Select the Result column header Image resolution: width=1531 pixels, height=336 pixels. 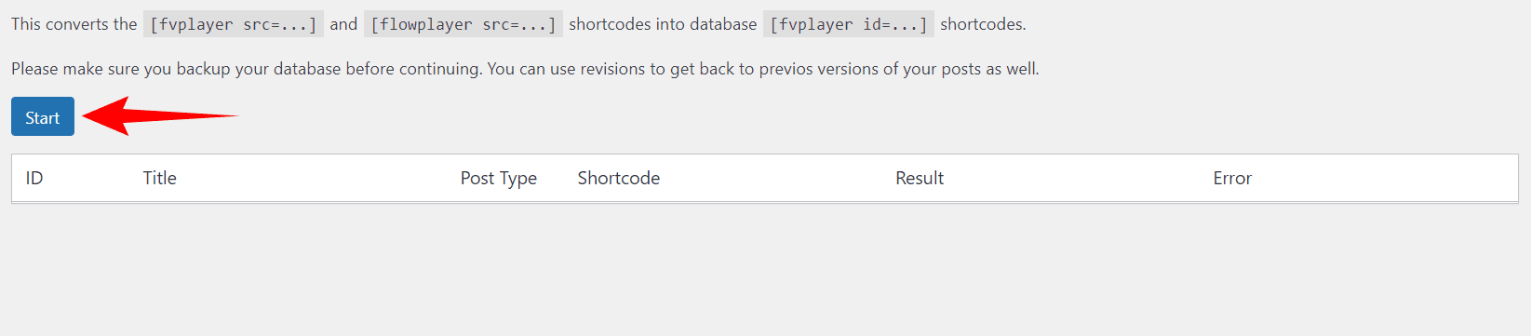click(920, 178)
